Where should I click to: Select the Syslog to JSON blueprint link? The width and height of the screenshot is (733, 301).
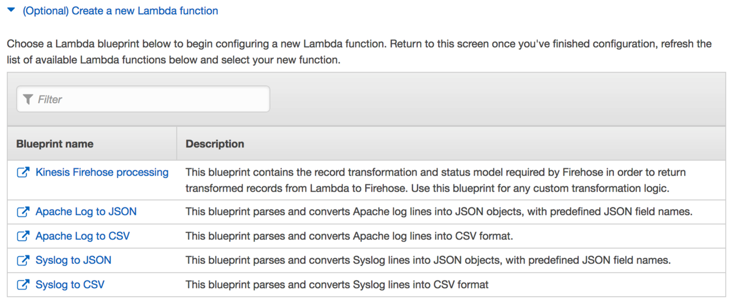[73, 261]
